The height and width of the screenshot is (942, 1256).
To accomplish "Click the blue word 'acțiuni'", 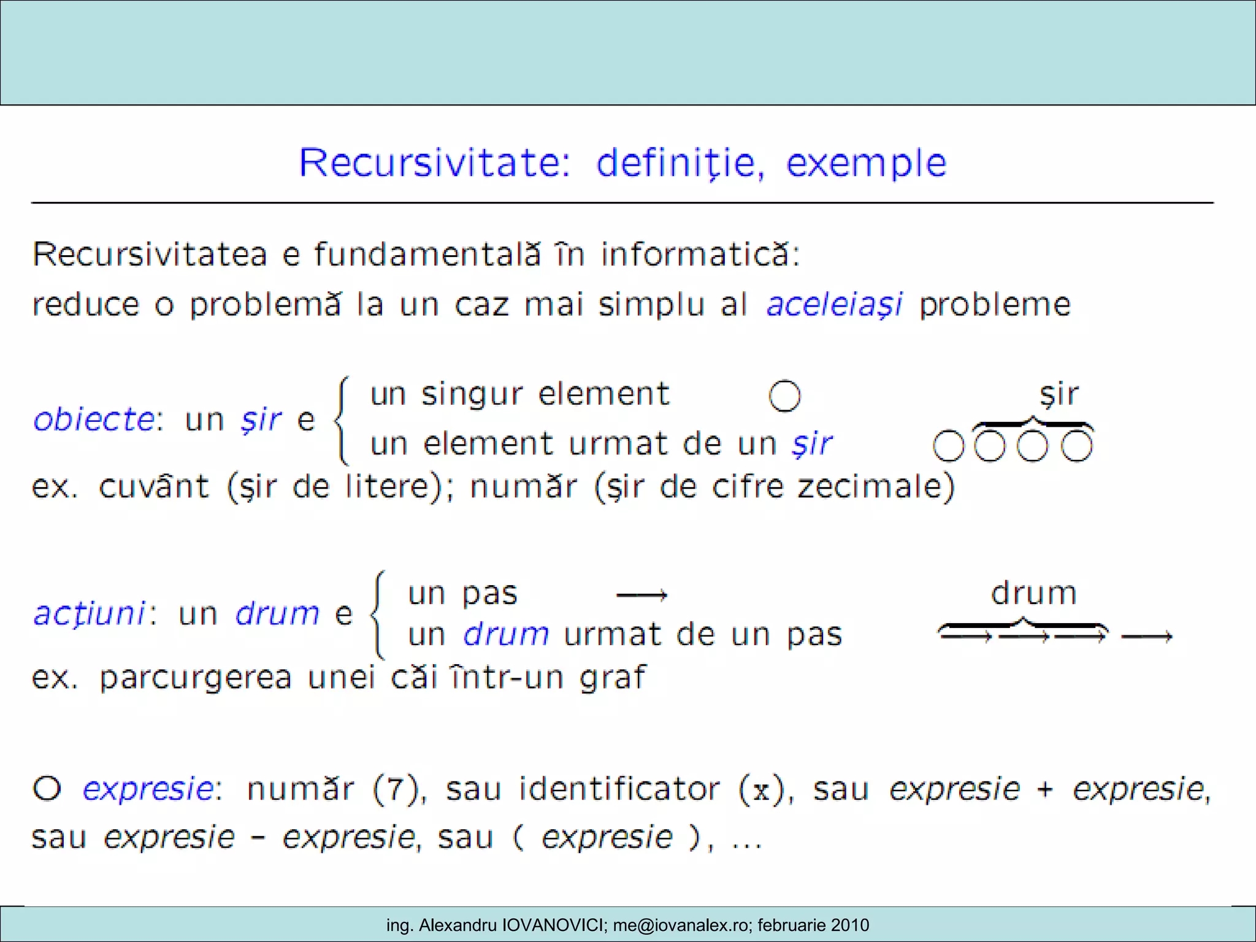I will point(90,614).
